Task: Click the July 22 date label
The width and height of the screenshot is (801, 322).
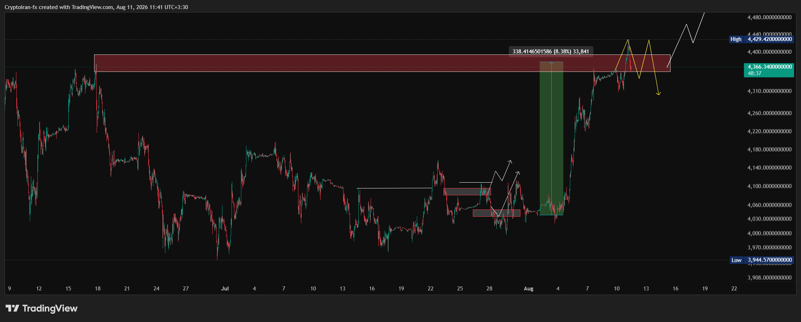Action: 431,289
